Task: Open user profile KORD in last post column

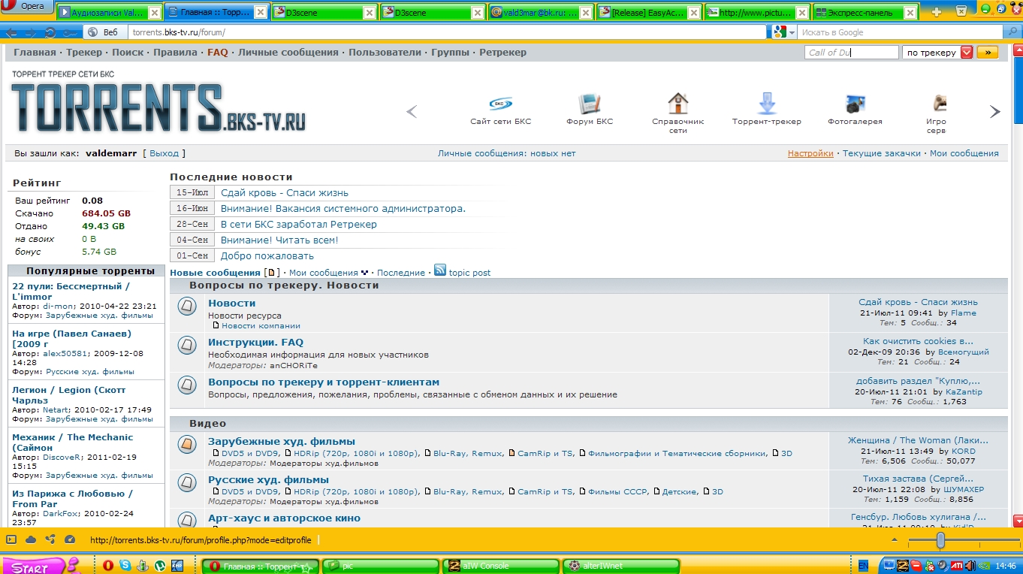Action: (964, 452)
